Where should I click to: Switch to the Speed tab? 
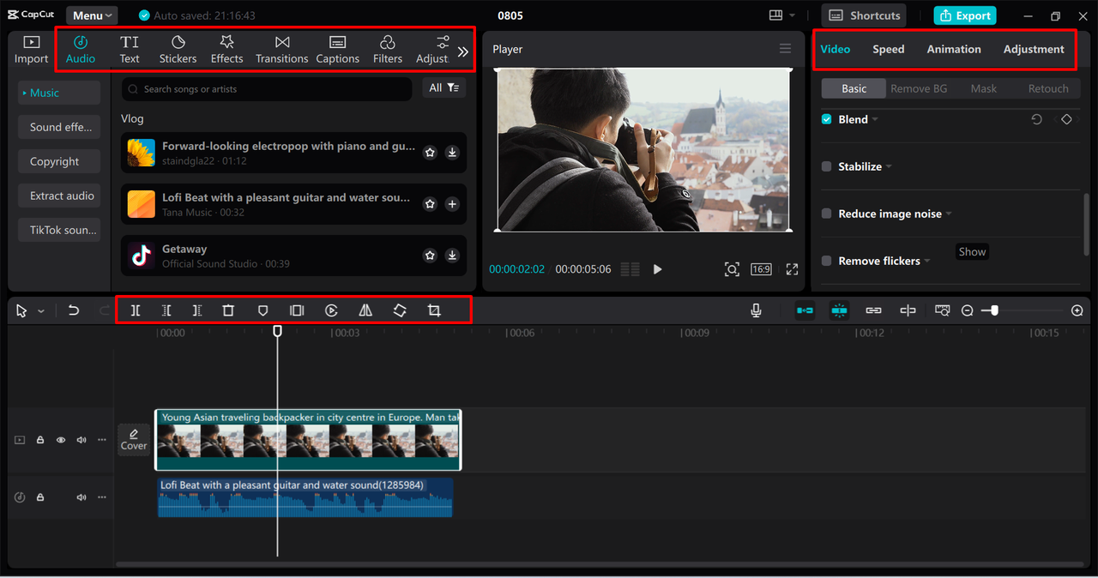888,49
